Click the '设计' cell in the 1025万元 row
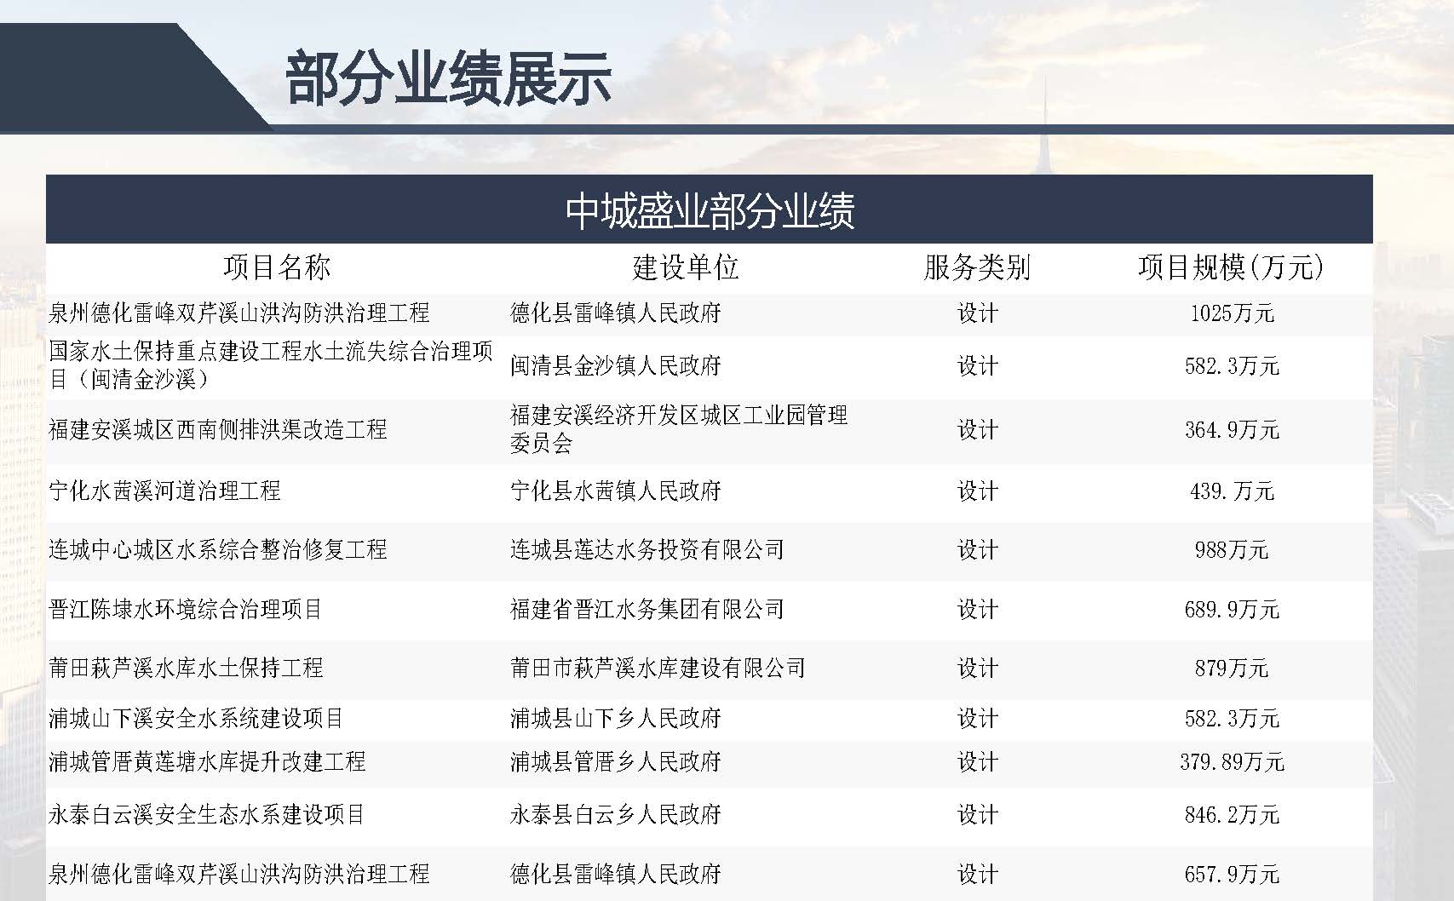The height and width of the screenshot is (901, 1454). click(x=977, y=313)
